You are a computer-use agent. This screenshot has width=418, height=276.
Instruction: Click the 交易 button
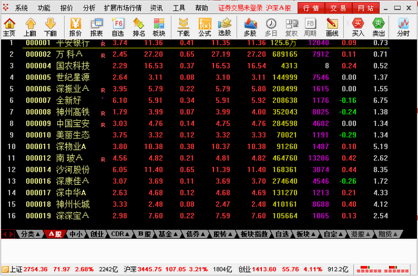tap(338, 8)
